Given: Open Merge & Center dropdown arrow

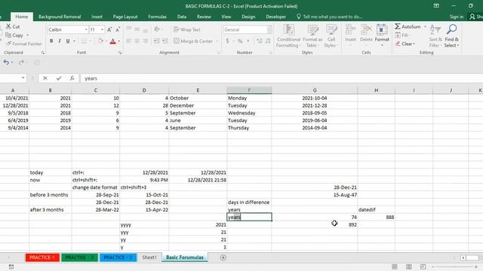Looking at the screenshot, I should [217, 41].
